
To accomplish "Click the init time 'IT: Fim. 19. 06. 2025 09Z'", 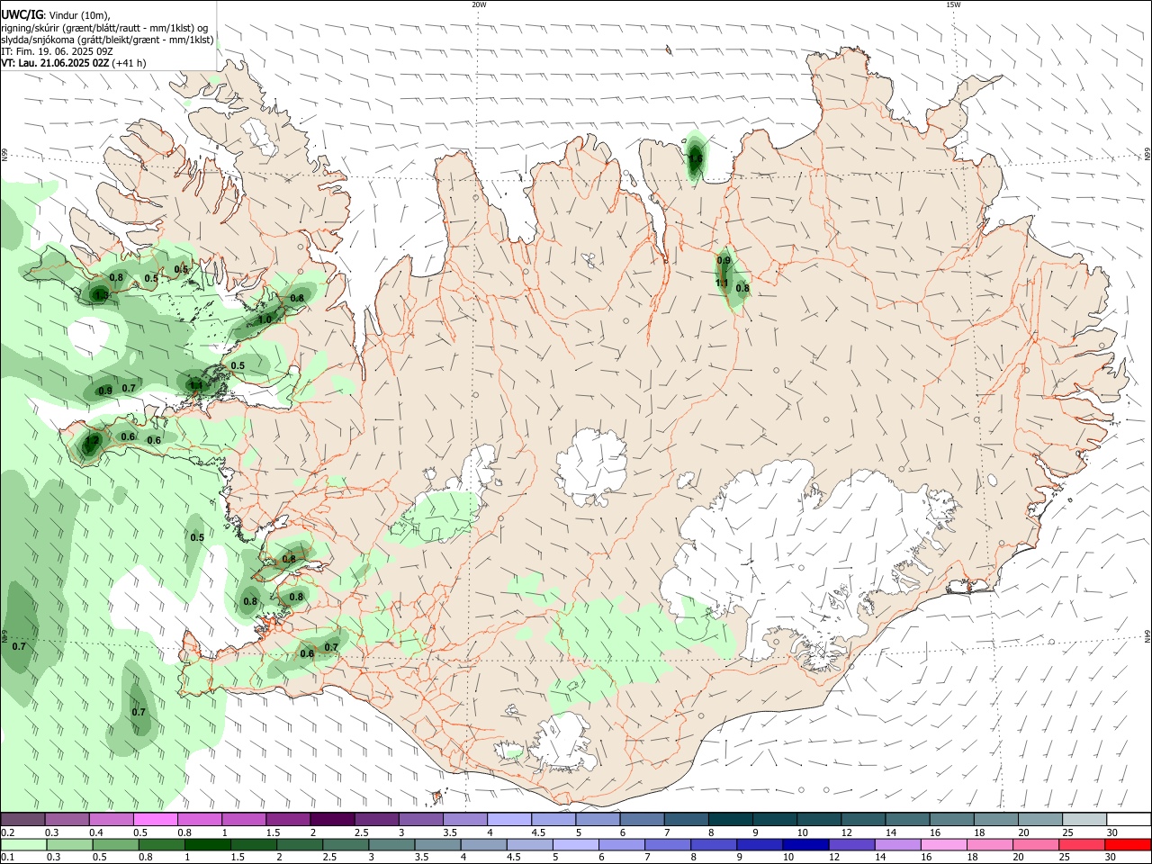I will click(57, 51).
